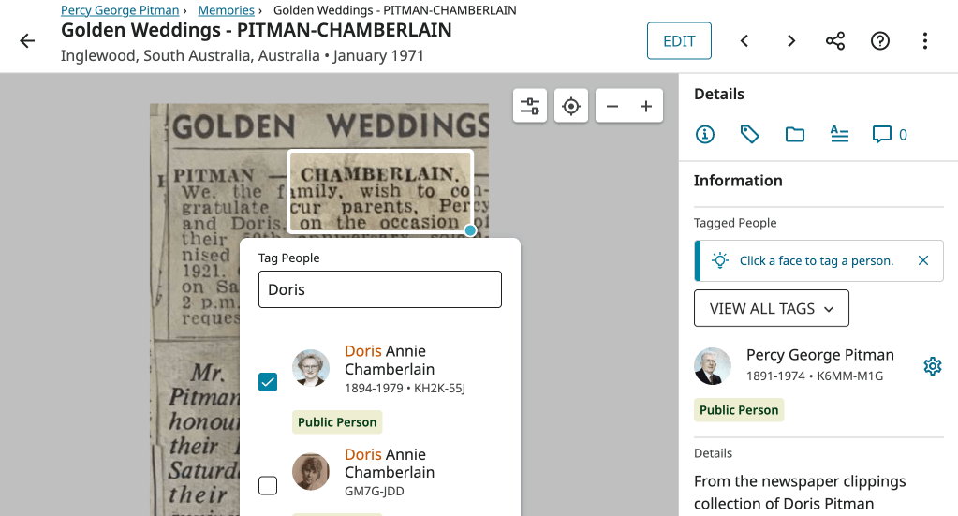Click the back arrow icon
Viewport: 958px width, 516px height.
point(27,41)
